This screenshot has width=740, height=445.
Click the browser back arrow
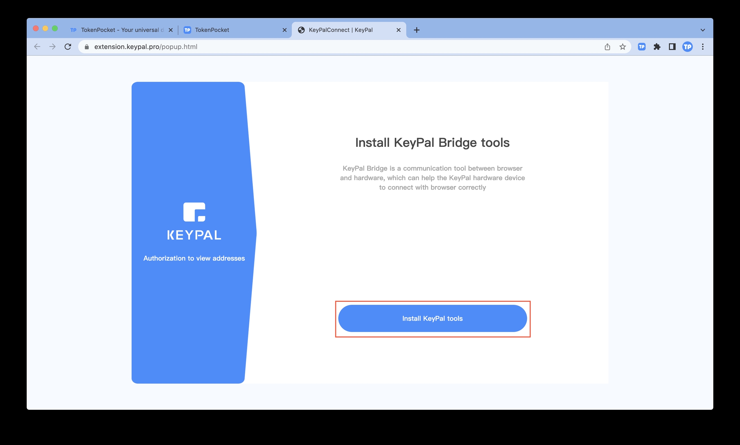(x=37, y=47)
